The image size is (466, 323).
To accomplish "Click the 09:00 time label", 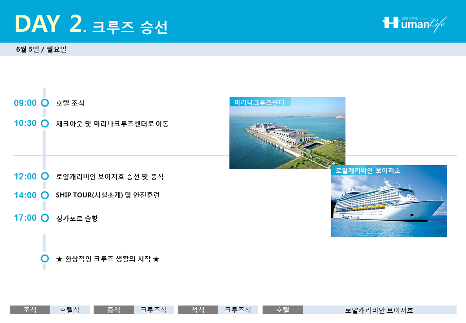I will [25, 103].
